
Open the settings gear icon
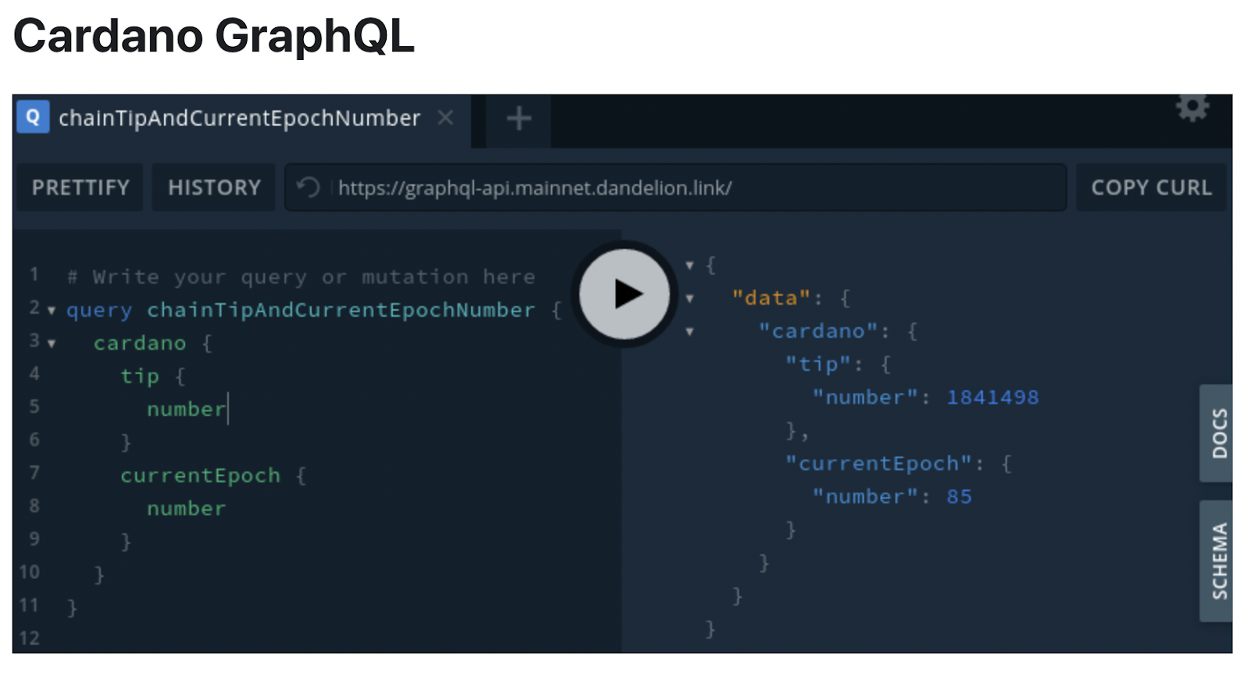[x=1192, y=108]
